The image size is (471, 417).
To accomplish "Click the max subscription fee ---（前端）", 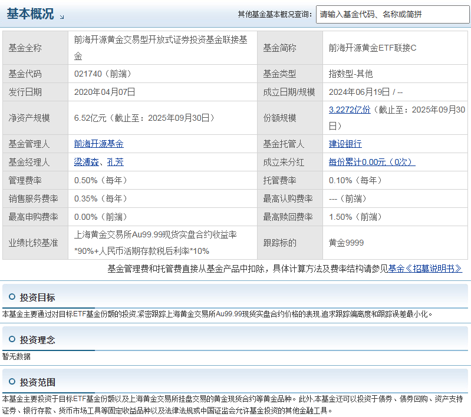I will click(348, 198).
